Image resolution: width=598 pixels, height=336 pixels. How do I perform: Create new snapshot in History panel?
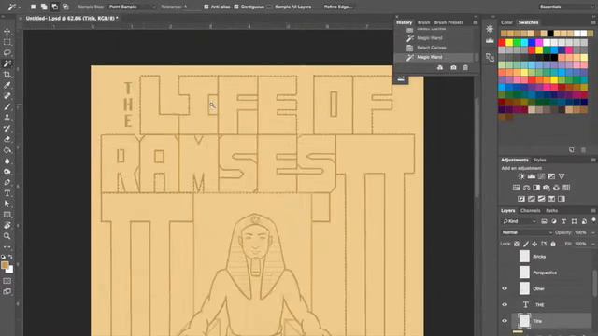coord(453,67)
